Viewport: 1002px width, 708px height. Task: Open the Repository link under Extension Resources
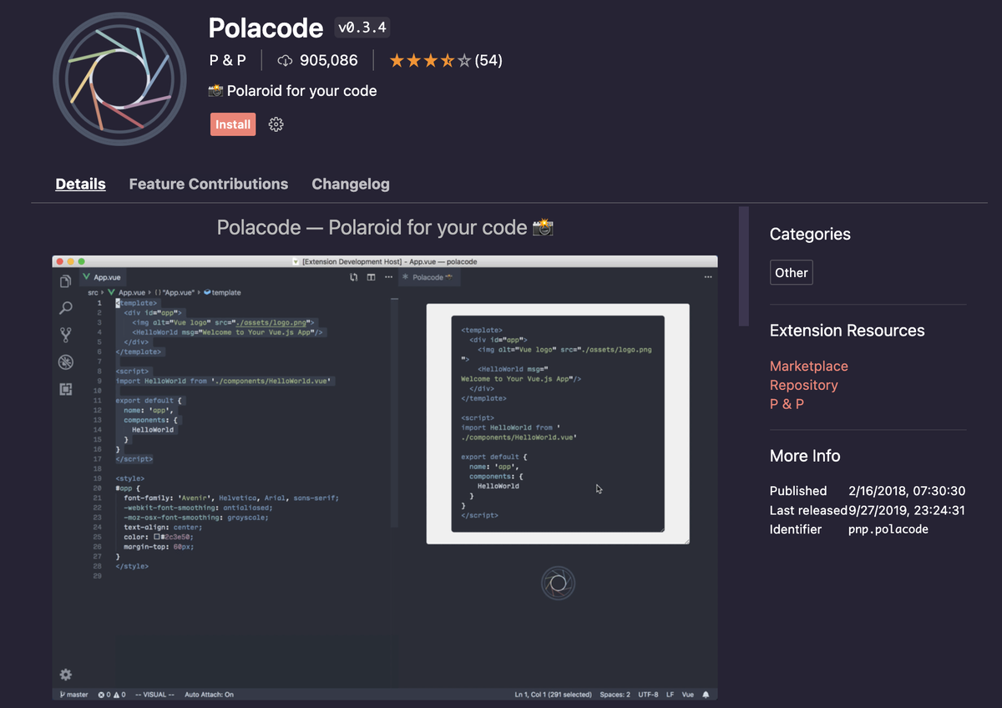803,385
